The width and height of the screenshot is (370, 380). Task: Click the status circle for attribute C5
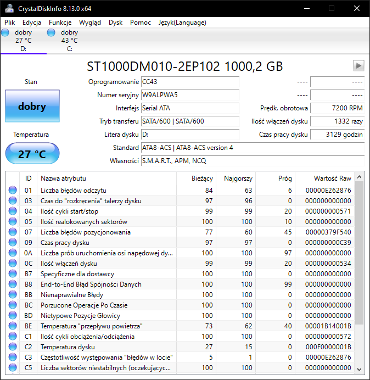[x=13, y=367]
